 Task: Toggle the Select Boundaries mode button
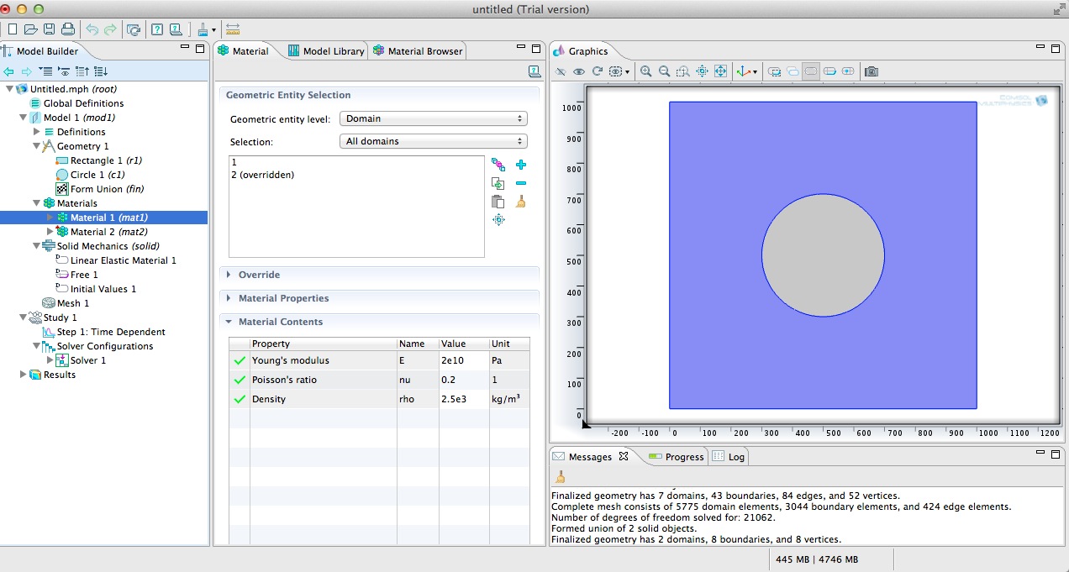tap(829, 72)
